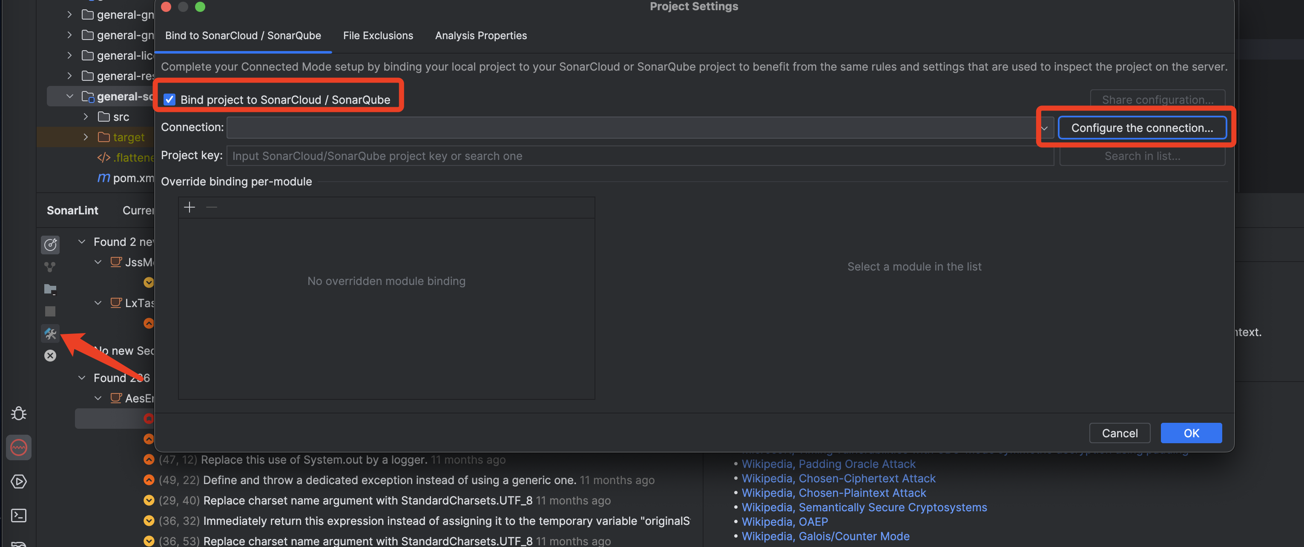Open Wikipedia, Semantically Secure Cryptosystems link
1304x547 pixels.
(x=864, y=507)
